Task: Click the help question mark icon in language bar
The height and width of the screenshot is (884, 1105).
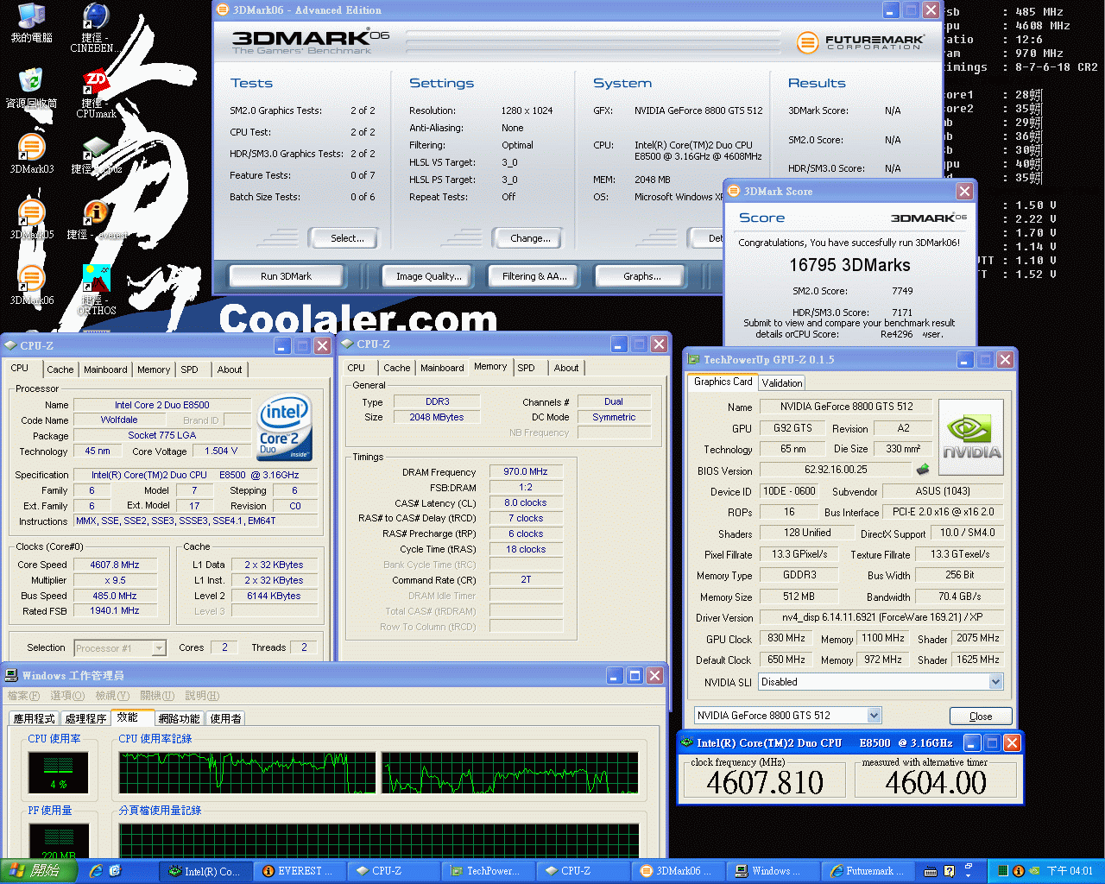Action: tap(949, 871)
